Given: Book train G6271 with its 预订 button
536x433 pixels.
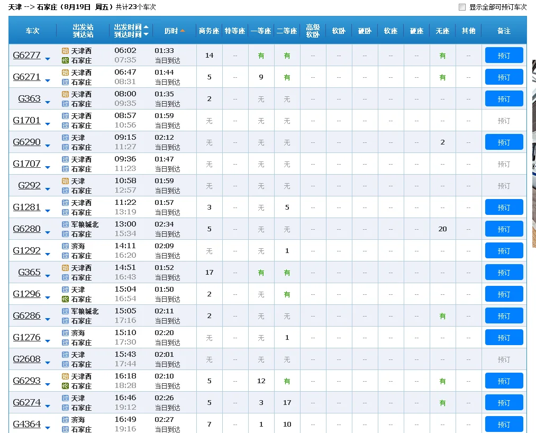Looking at the screenshot, I should click(504, 77).
